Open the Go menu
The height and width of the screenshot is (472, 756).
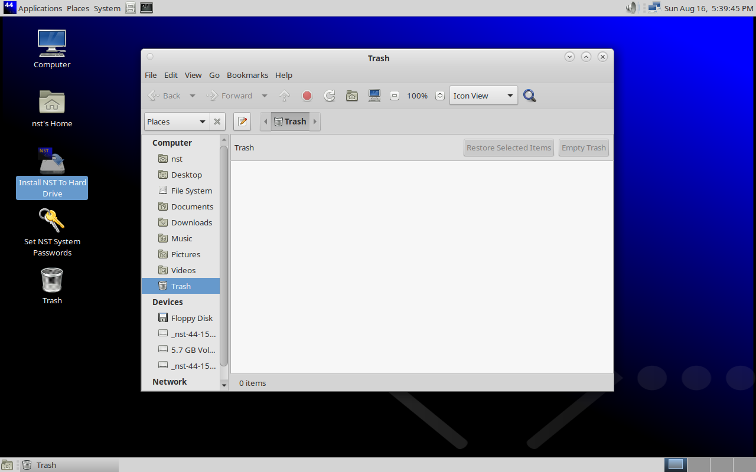[x=214, y=75]
